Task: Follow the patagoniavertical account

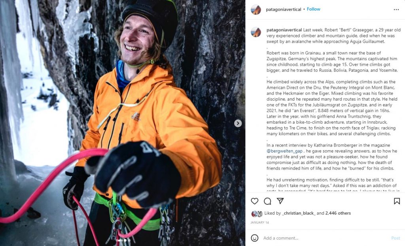Action: point(313,9)
